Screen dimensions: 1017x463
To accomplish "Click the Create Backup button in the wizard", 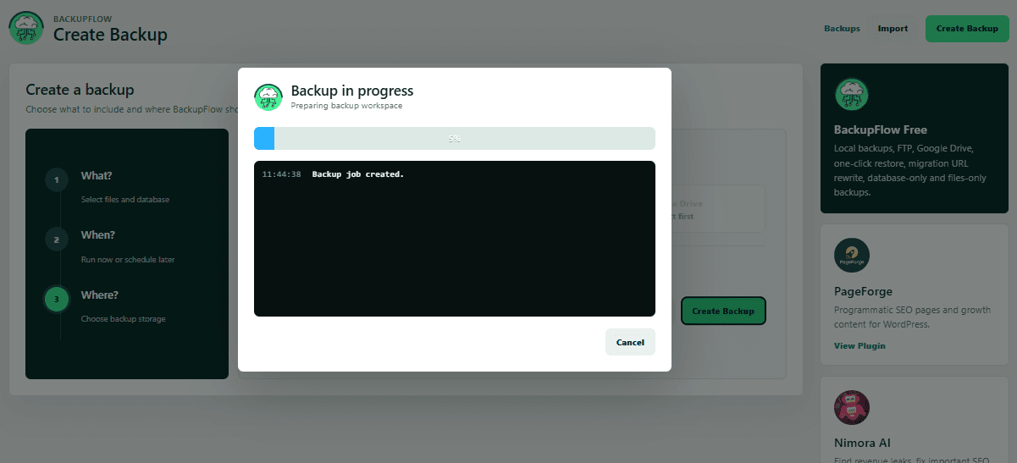I will (x=723, y=311).
